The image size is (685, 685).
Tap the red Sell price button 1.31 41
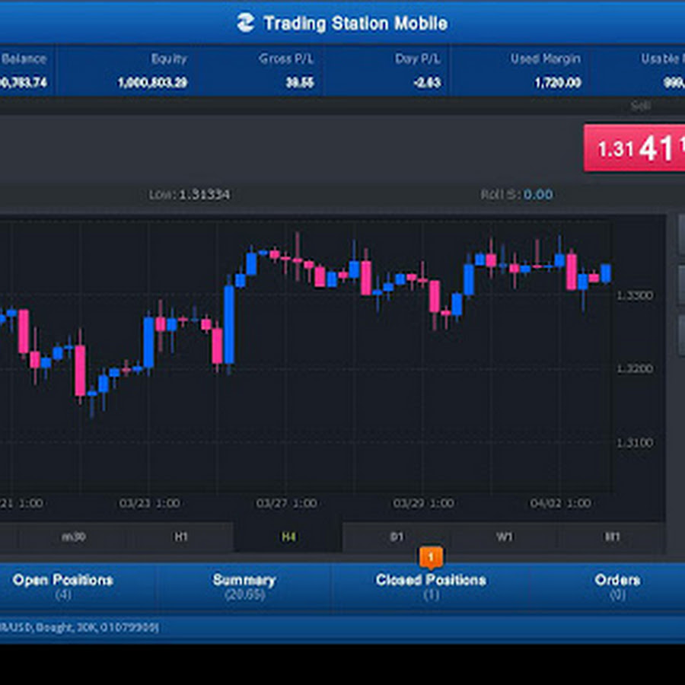point(634,148)
